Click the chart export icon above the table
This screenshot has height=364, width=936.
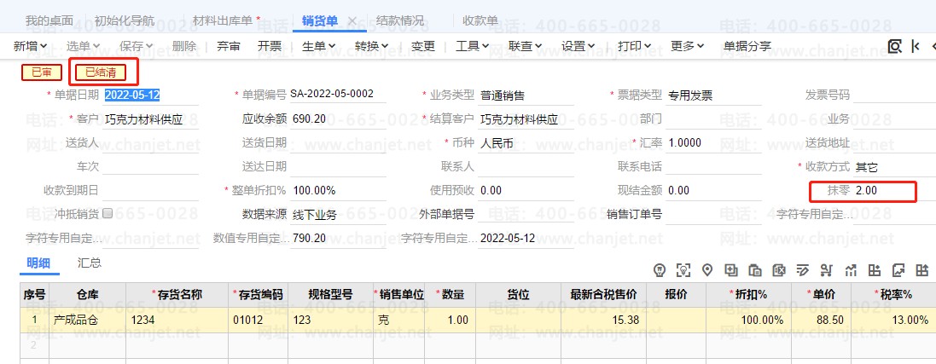pyautogui.click(x=899, y=270)
